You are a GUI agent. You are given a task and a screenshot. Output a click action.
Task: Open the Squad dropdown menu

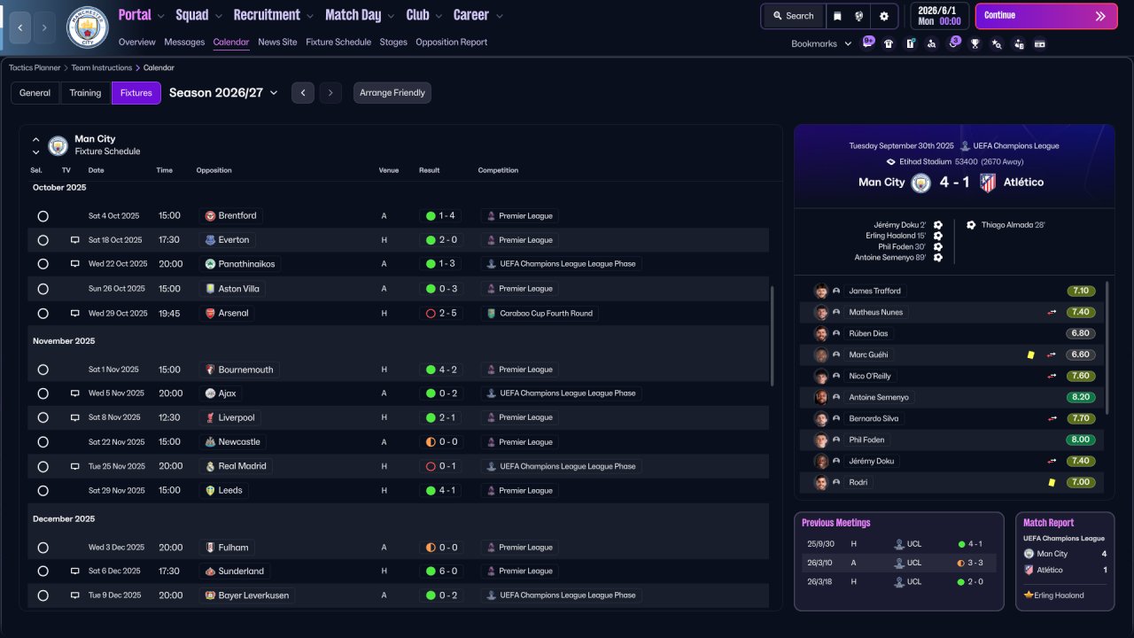pos(198,15)
